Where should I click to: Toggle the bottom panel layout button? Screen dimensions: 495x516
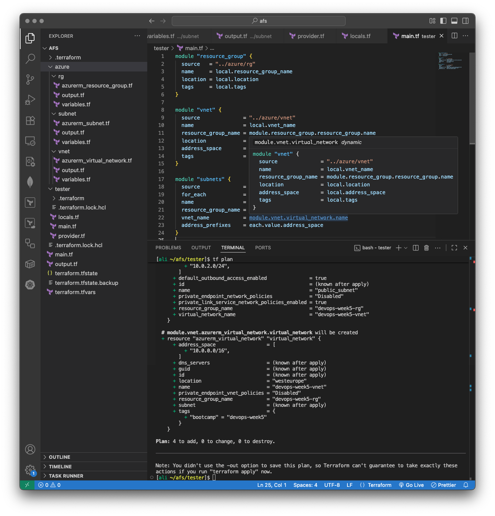tap(454, 21)
